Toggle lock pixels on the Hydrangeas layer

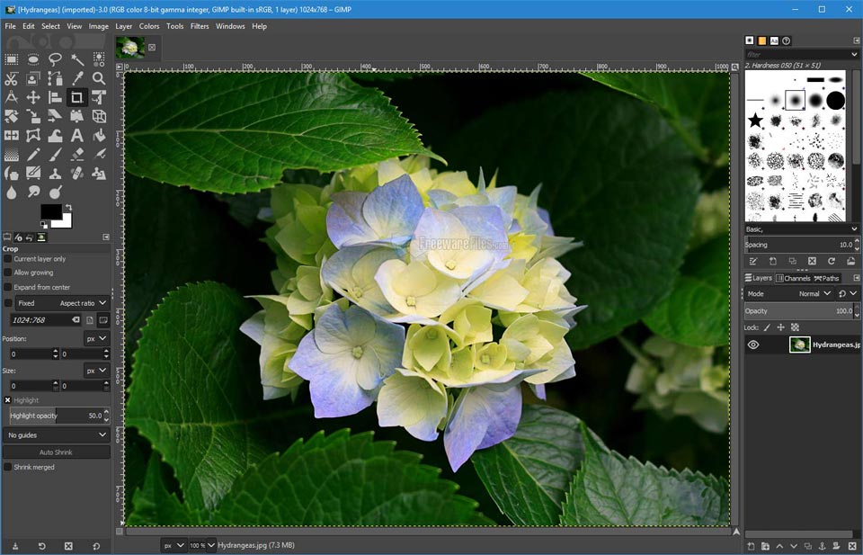click(x=769, y=327)
